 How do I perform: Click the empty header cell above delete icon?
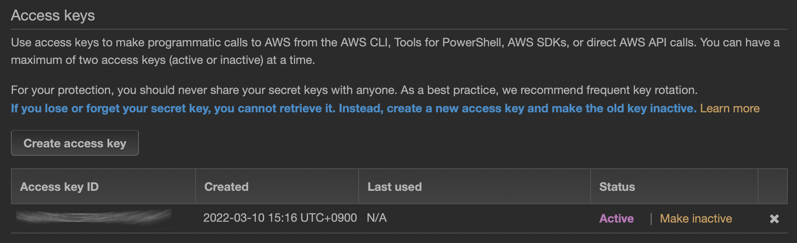(x=773, y=187)
